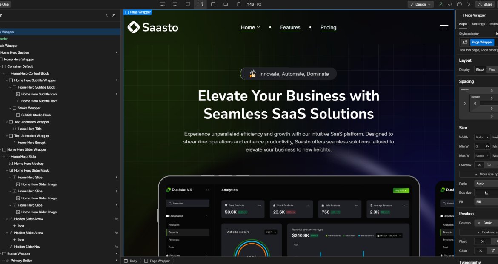This screenshot has width=498, height=264.
Task: Switch to the Style tab
Action: [463, 24]
